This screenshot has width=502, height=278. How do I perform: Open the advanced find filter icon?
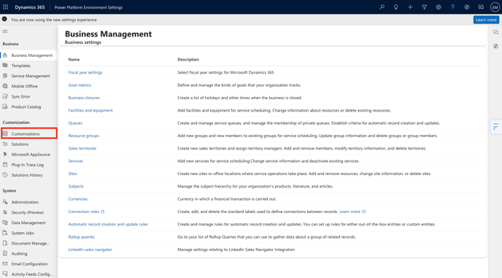(x=424, y=7)
